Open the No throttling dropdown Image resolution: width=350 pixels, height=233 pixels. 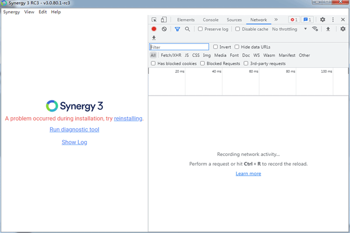click(289, 29)
